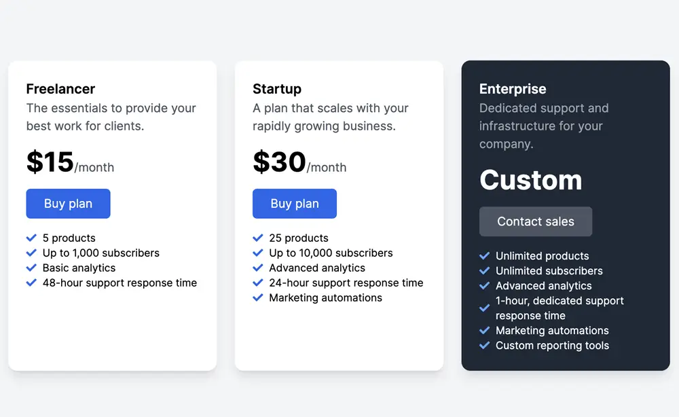Click checkmark next to "Unlimited subscribers"
Screen dimensions: 679x417
(485, 271)
